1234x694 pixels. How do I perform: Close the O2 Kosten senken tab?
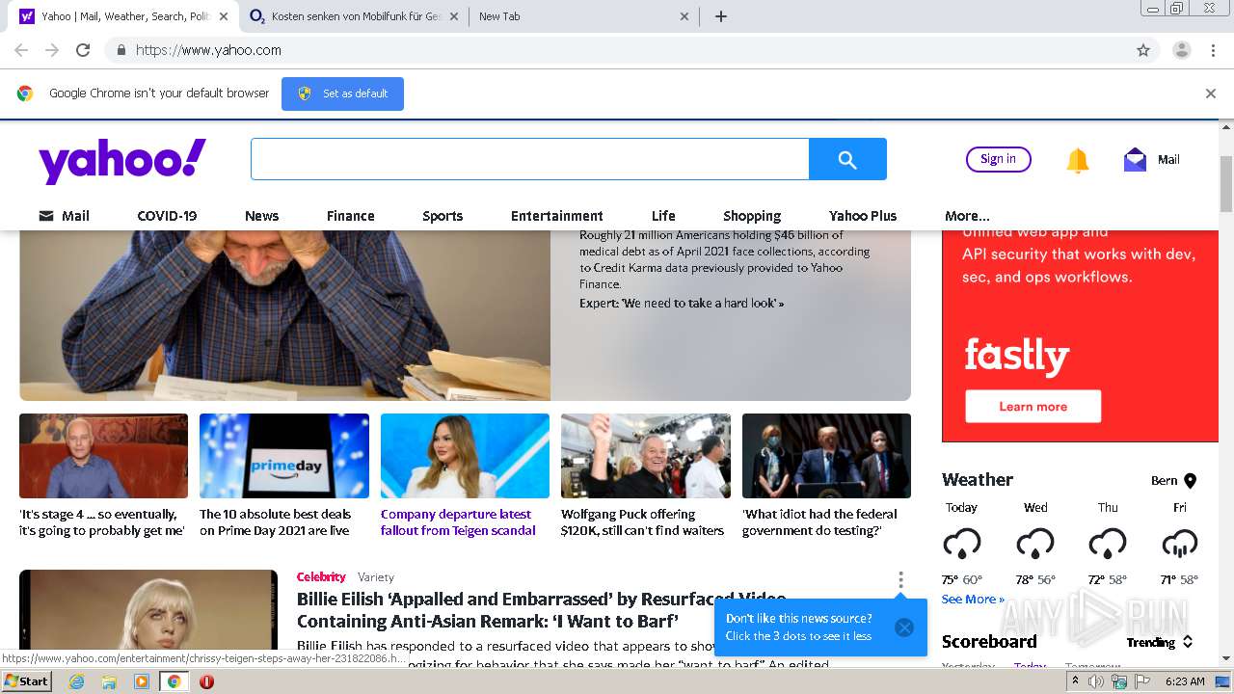454,16
